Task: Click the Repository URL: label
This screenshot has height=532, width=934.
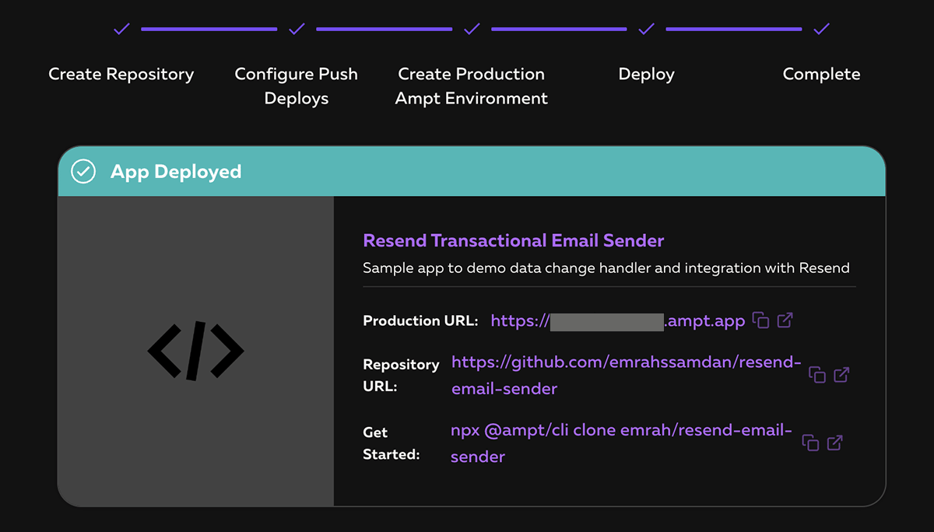Action: pos(402,375)
